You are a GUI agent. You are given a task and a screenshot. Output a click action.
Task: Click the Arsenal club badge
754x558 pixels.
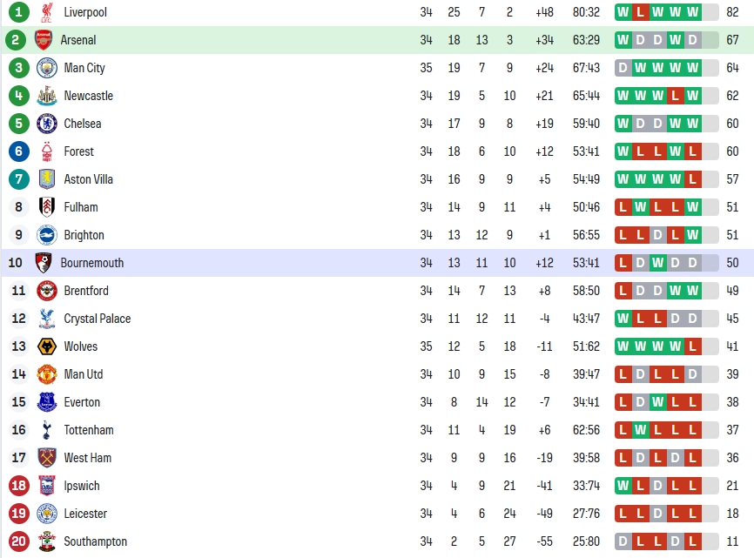click(x=44, y=40)
